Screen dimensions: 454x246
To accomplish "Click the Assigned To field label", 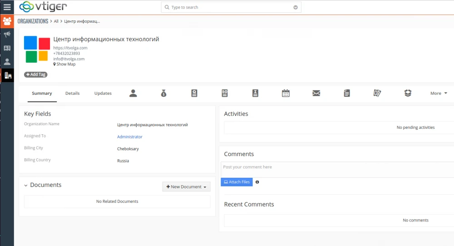I will 35,136.
